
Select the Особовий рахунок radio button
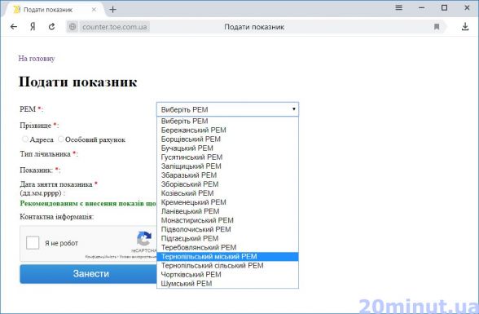tap(61, 139)
